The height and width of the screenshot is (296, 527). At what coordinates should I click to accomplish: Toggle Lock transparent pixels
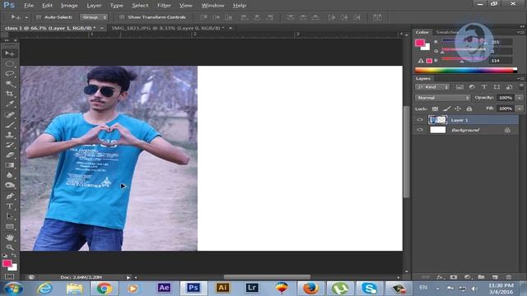435,109
